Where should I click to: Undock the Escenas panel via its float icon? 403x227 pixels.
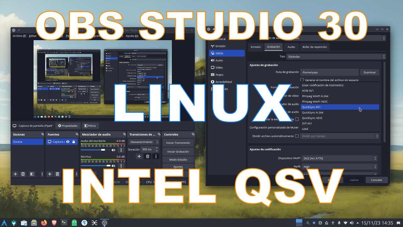42,135
